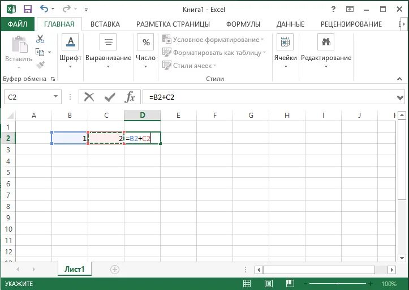Screen dimensions: 409x290
Task: Open the Буфер обмена dialog launcher
Action: tap(53, 79)
